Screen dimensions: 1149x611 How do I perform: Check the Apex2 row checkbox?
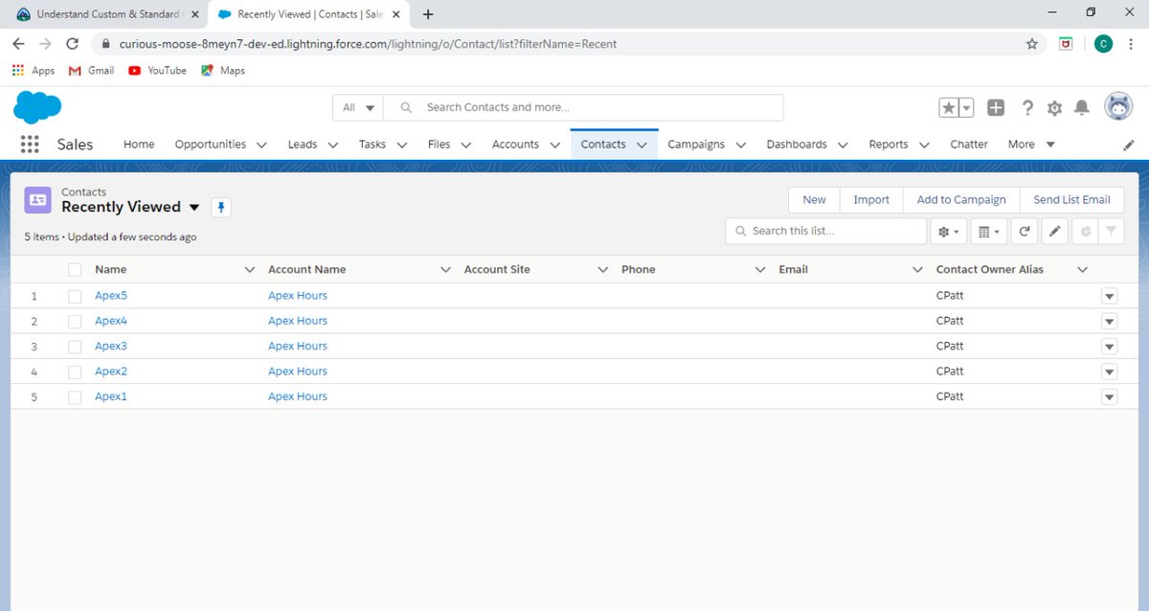pos(75,372)
